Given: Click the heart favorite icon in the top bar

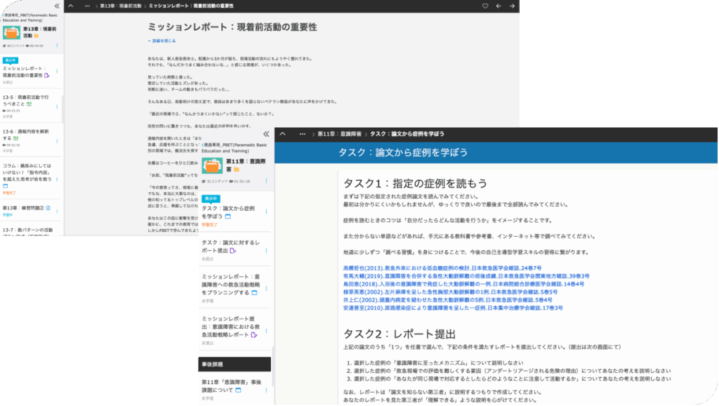Looking at the screenshot, I should tap(485, 6).
